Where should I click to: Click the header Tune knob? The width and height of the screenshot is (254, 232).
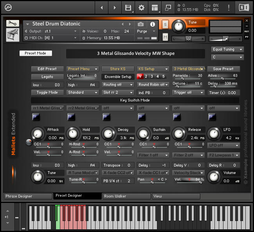[x=178, y=26]
